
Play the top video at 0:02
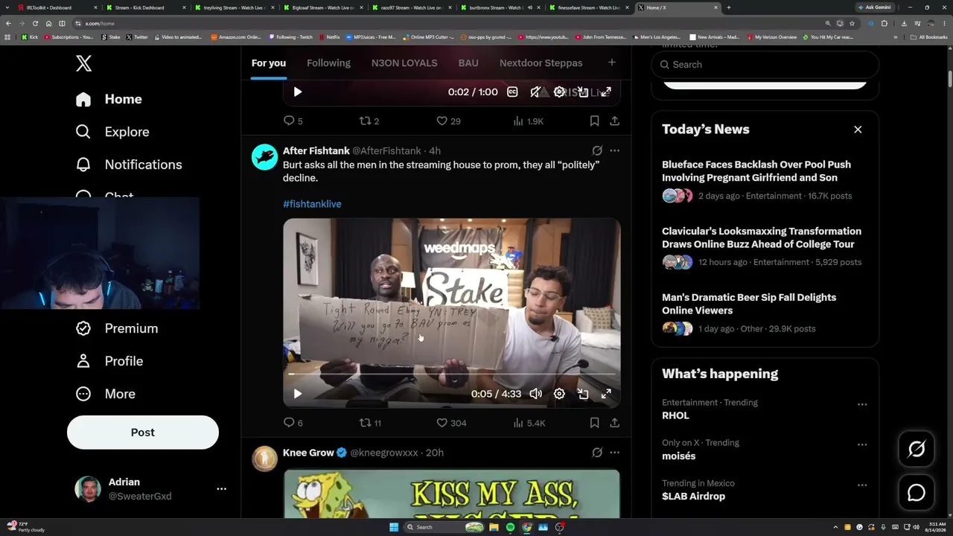click(x=297, y=92)
